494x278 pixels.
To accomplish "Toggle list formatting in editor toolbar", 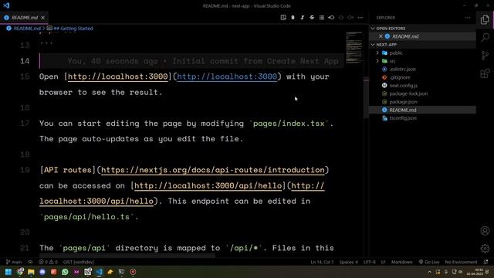I will point(321,18).
